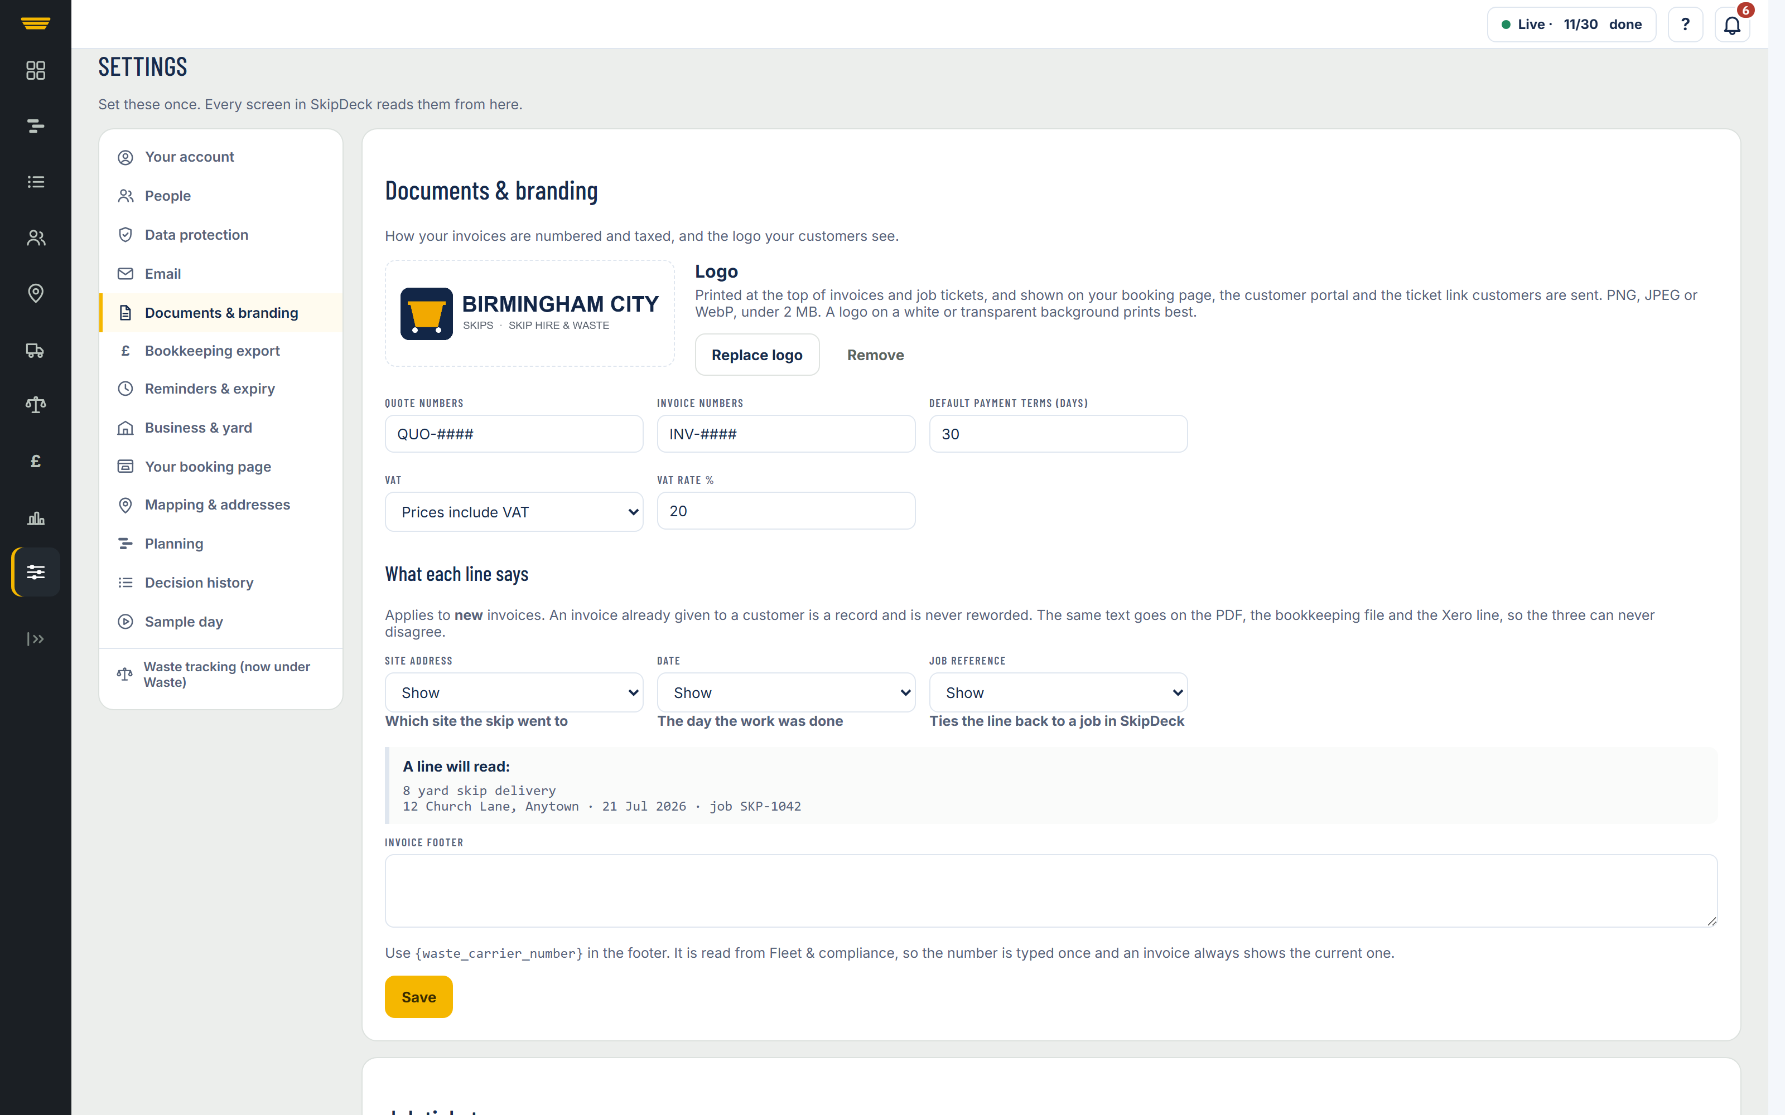Viewport: 1785px width, 1115px height.
Task: Click the truck fleet icon in sidebar
Action: point(35,349)
